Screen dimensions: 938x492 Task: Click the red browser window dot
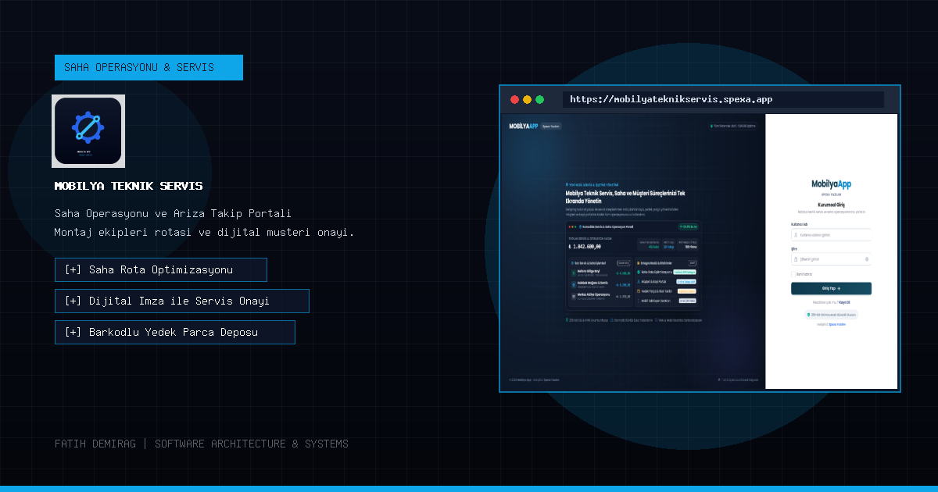[514, 99]
